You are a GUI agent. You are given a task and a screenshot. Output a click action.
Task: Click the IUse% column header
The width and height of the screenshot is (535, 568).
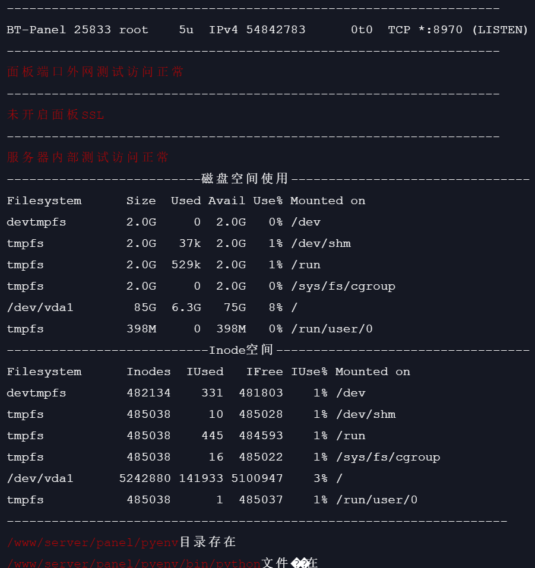pyautogui.click(x=309, y=372)
